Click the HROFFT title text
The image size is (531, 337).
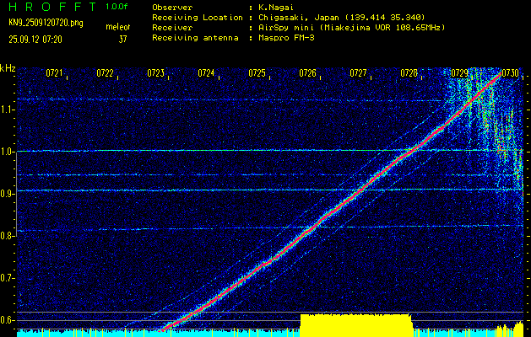coord(52,7)
